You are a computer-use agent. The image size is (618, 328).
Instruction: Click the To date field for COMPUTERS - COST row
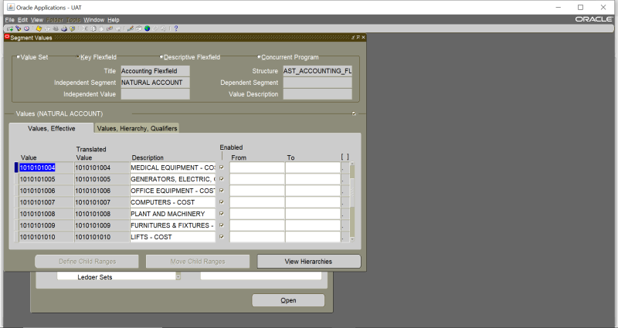(x=313, y=202)
